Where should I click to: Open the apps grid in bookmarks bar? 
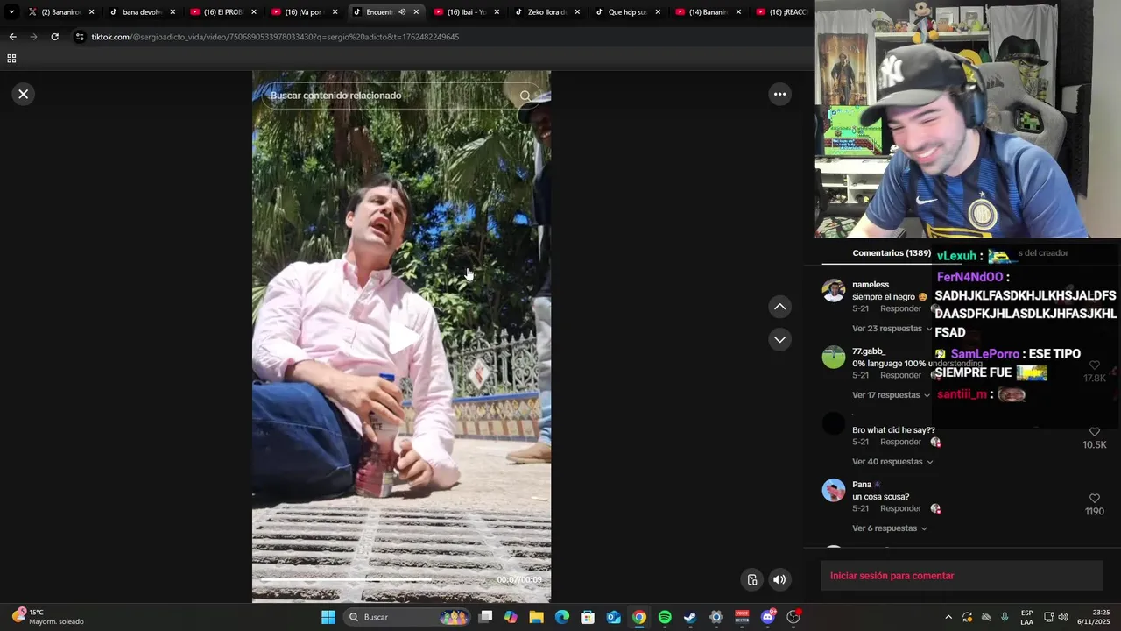11,59
